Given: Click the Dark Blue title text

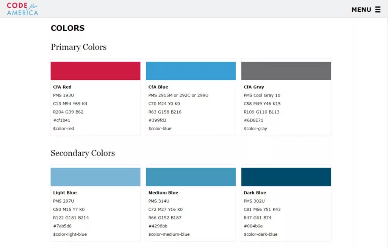Looking at the screenshot, I should coord(255,193).
